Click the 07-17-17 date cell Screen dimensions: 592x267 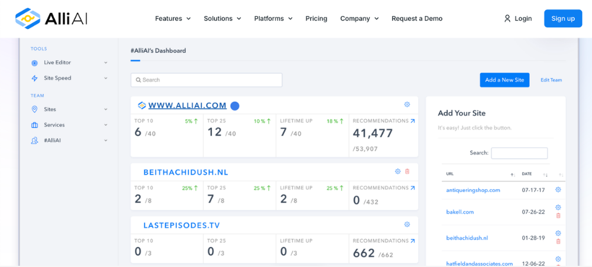[533, 190]
